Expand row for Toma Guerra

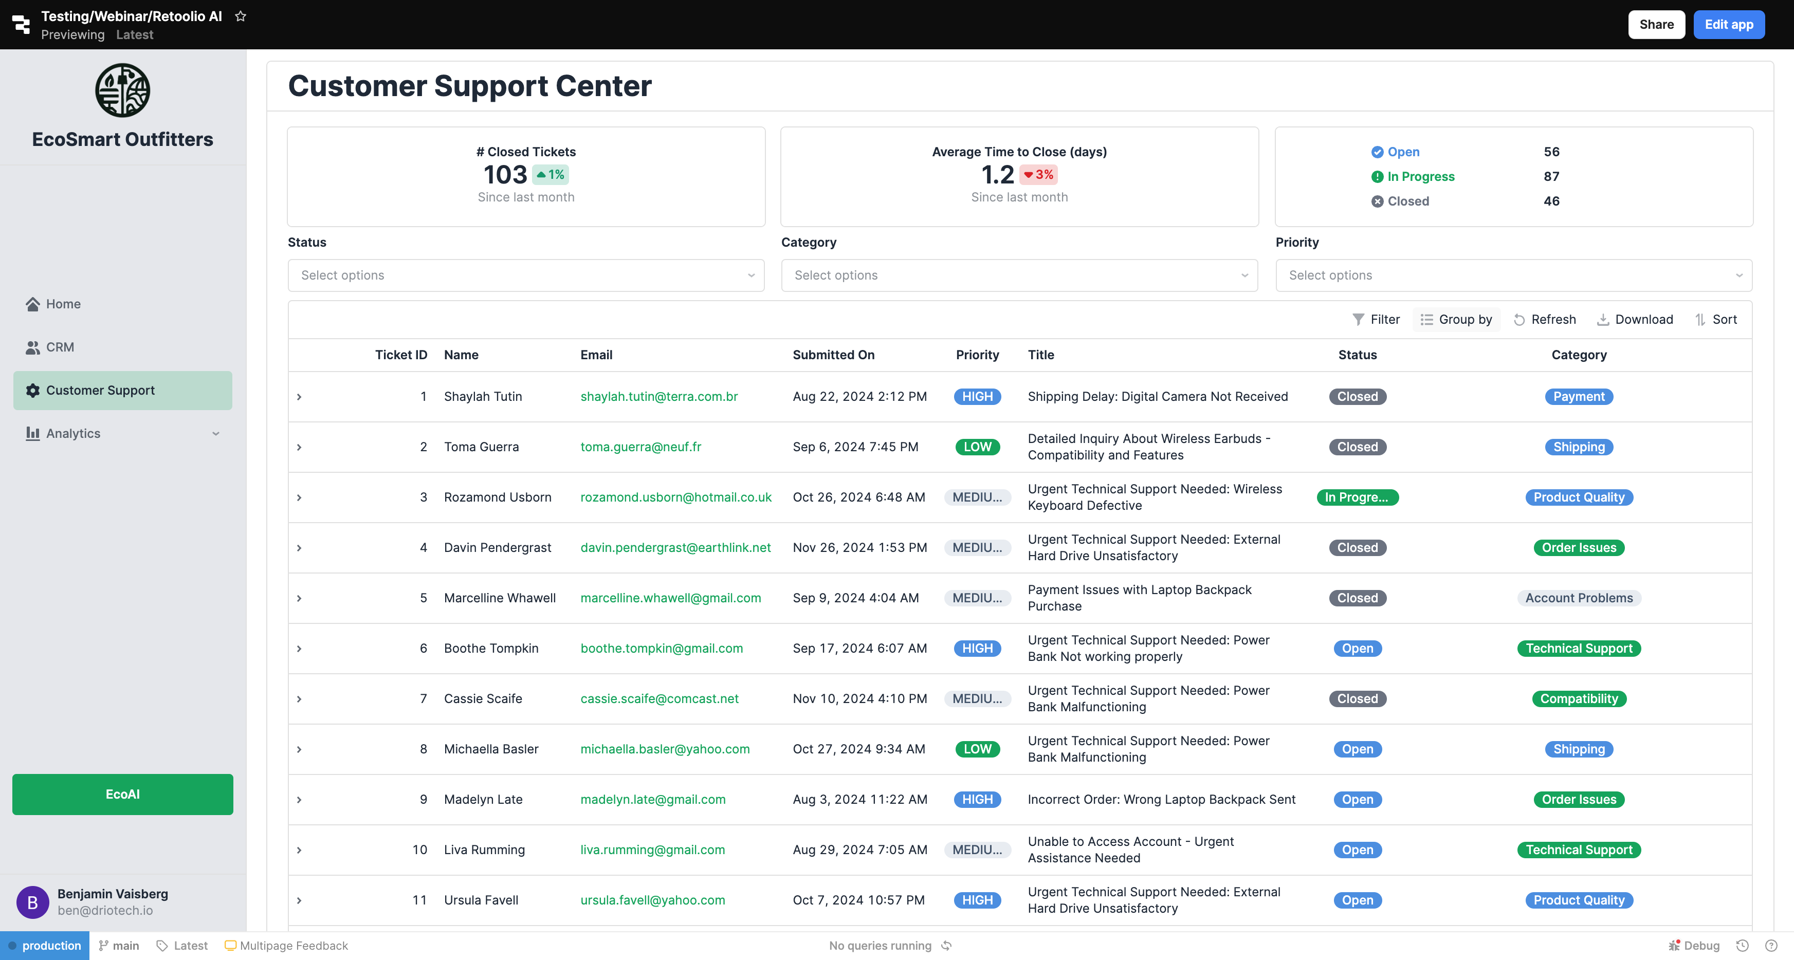[300, 447]
